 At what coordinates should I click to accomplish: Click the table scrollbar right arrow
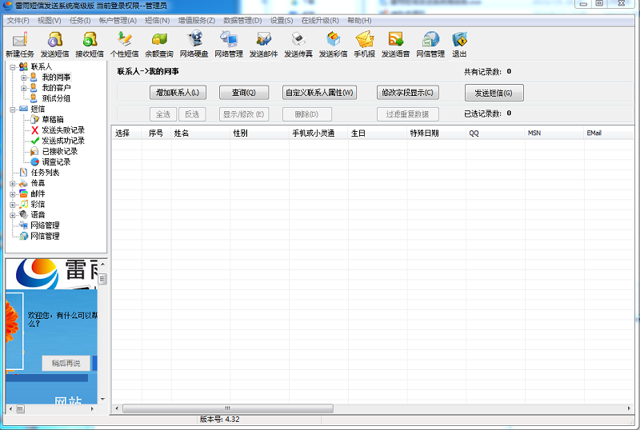coord(629,408)
